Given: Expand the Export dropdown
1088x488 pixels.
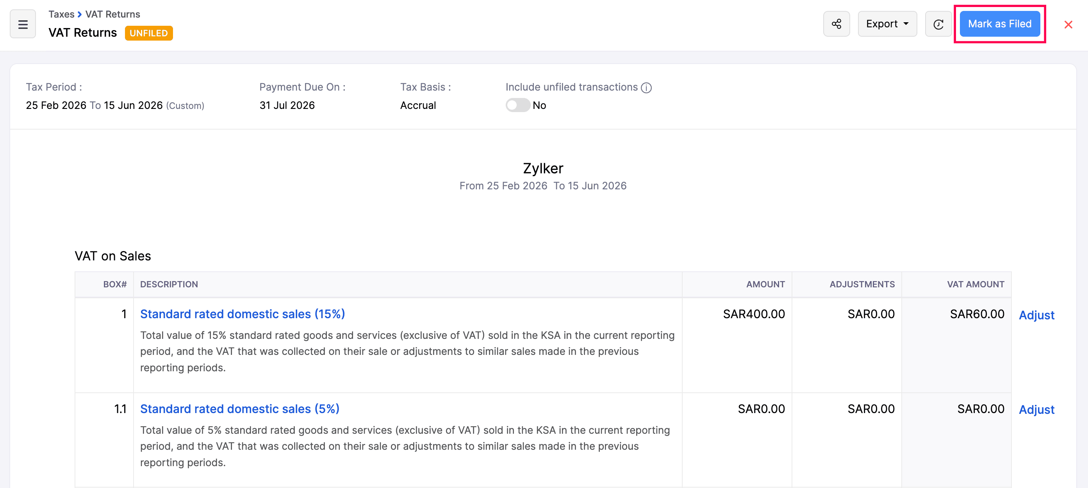Looking at the screenshot, I should click(887, 24).
